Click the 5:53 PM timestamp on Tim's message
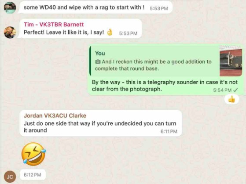Screen dimensions: 246x184 pyautogui.click(x=128, y=33)
